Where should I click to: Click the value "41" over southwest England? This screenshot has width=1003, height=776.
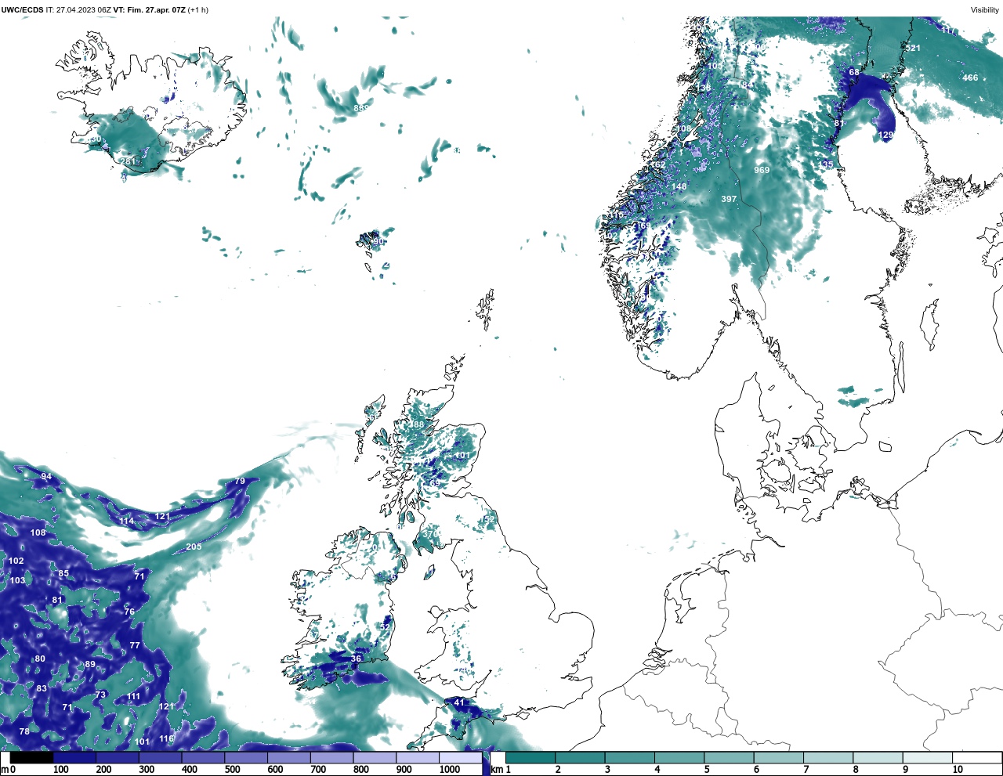(x=459, y=703)
